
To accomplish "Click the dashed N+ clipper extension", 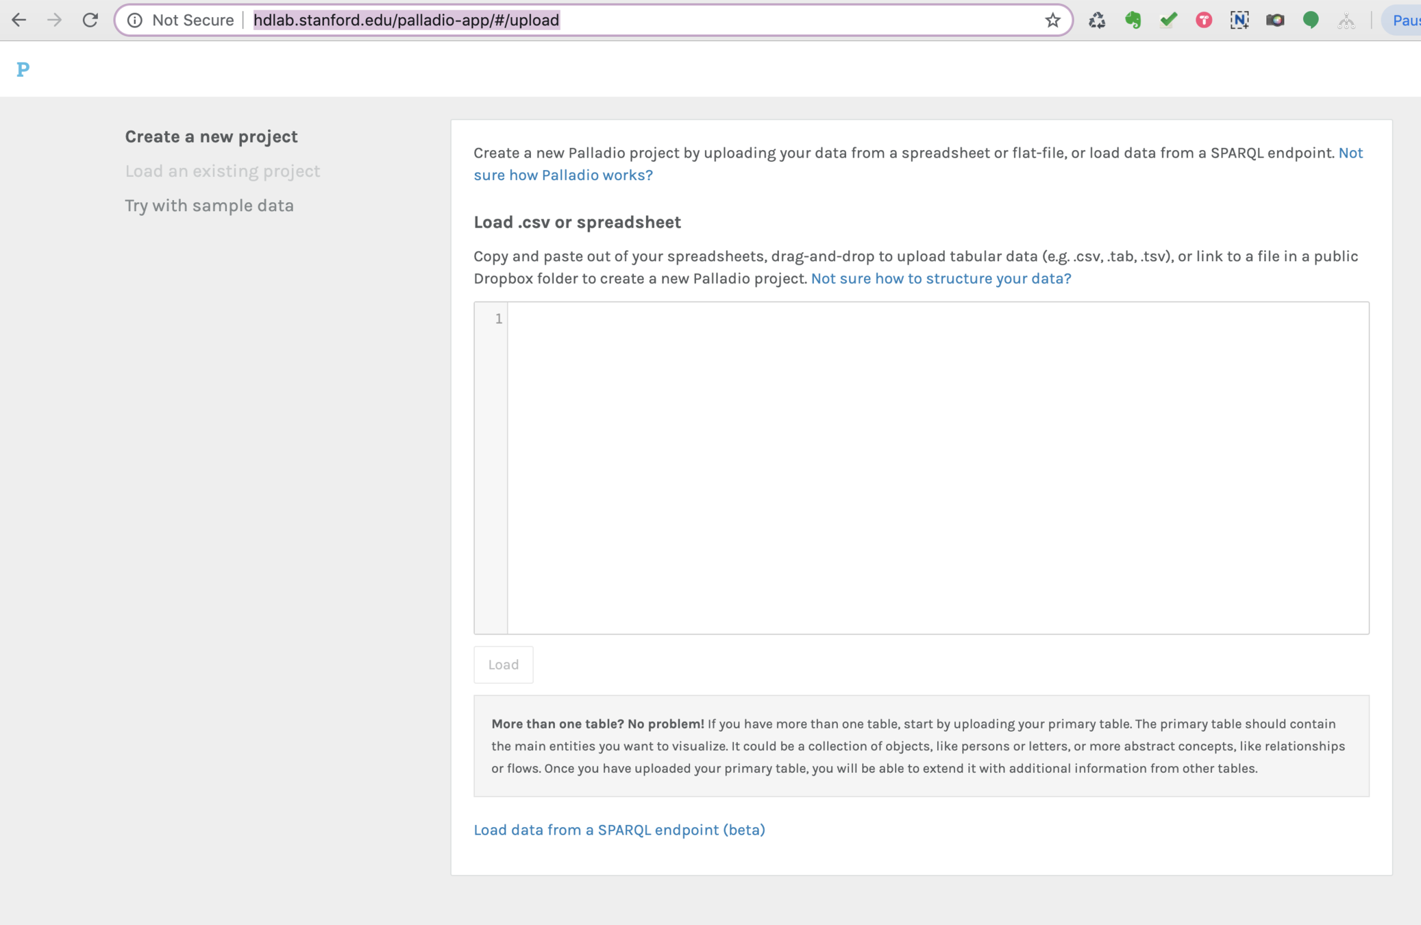I will coord(1239,21).
